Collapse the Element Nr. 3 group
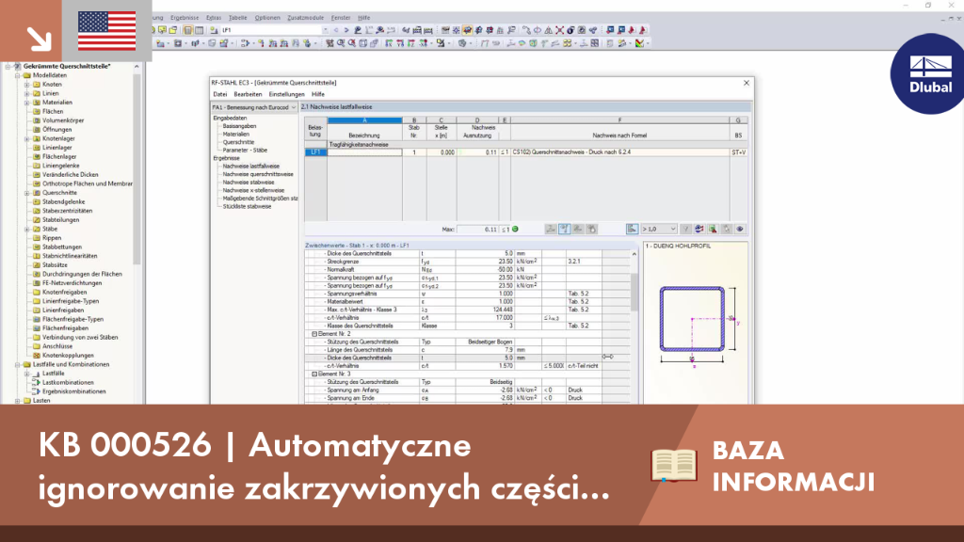The image size is (964, 542). coord(314,374)
